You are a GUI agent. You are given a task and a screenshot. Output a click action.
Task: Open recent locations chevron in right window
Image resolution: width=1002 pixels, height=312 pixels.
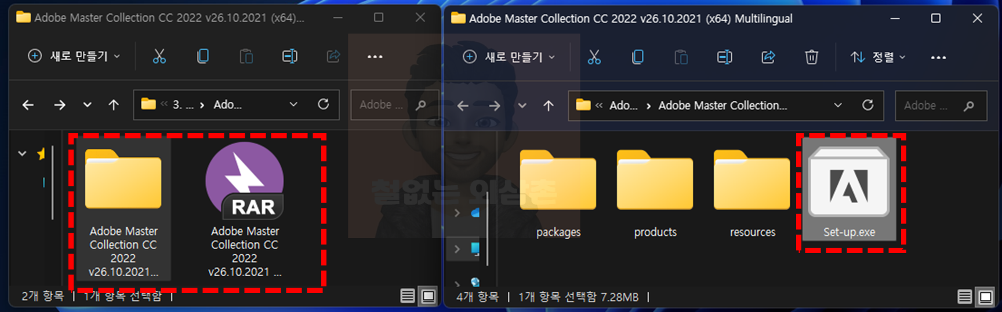pyautogui.click(x=522, y=106)
